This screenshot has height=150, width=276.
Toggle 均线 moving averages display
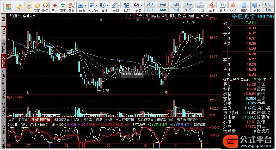[x=164, y=16]
